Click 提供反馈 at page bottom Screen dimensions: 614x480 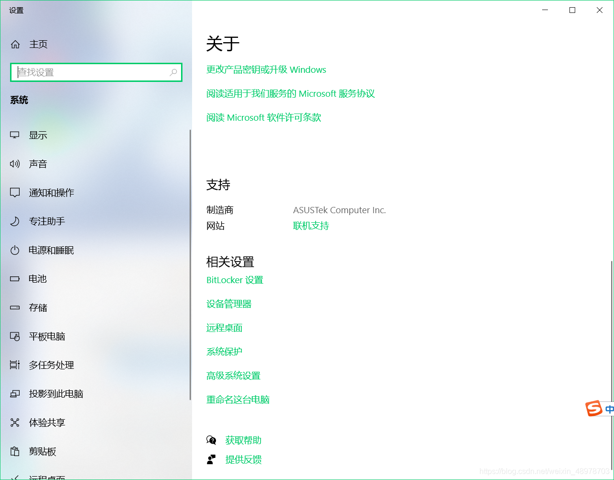pyautogui.click(x=243, y=459)
